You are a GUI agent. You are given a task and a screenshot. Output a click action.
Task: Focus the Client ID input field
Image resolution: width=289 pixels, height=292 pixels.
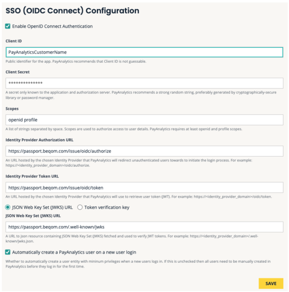pos(144,52)
